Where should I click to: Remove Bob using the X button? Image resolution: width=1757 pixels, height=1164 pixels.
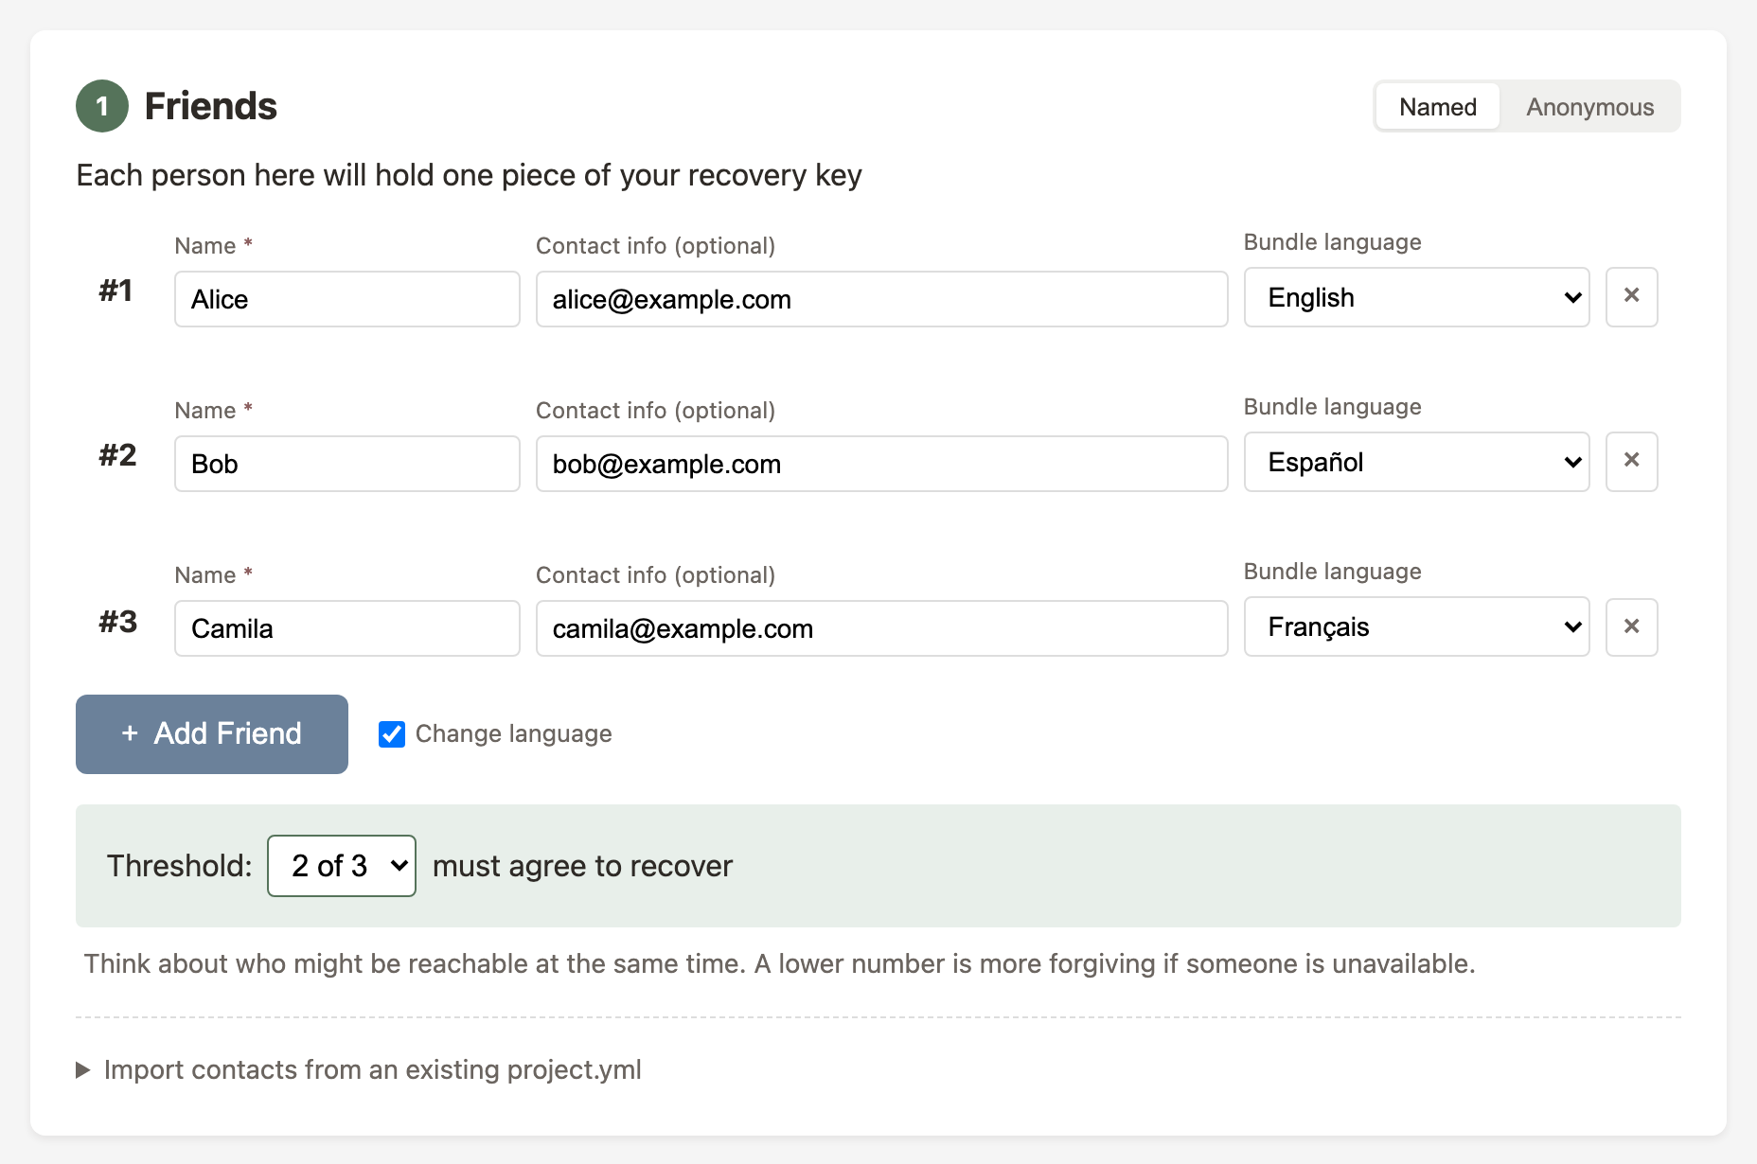[x=1631, y=462]
